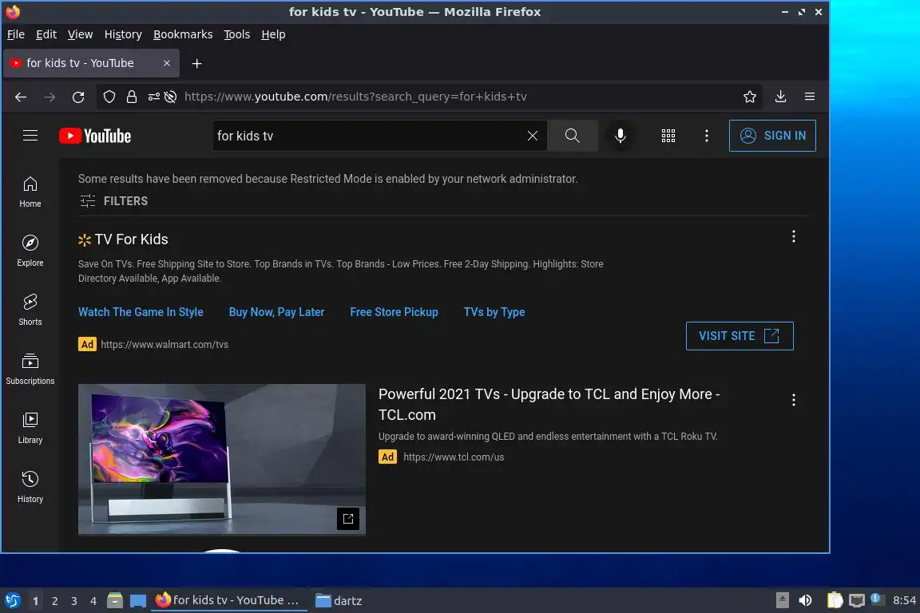Click the VISIT SITE button
920x613 pixels.
click(740, 336)
